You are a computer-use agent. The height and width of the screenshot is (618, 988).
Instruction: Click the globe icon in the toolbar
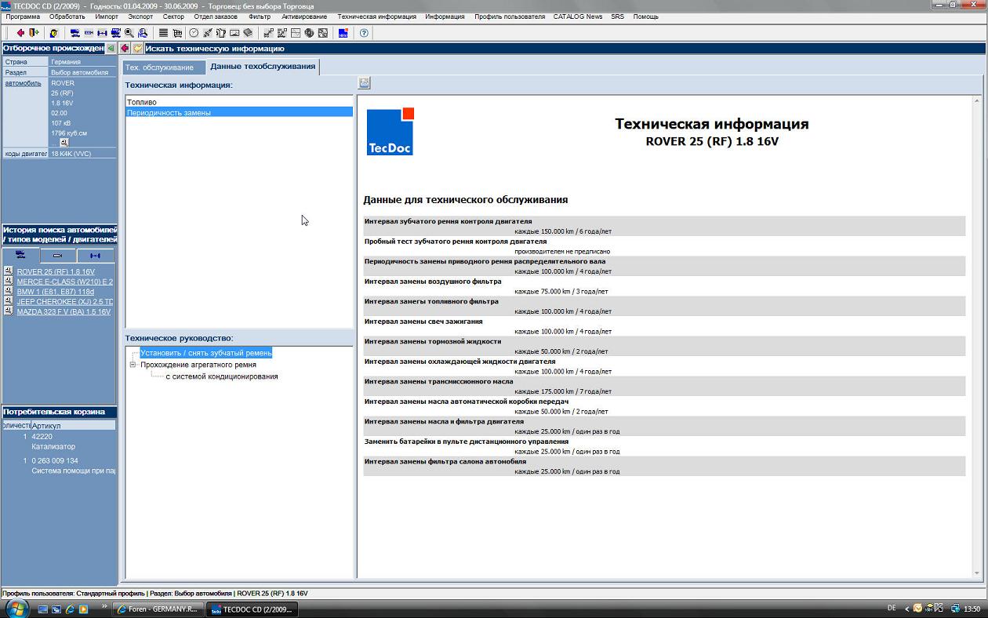pos(309,33)
